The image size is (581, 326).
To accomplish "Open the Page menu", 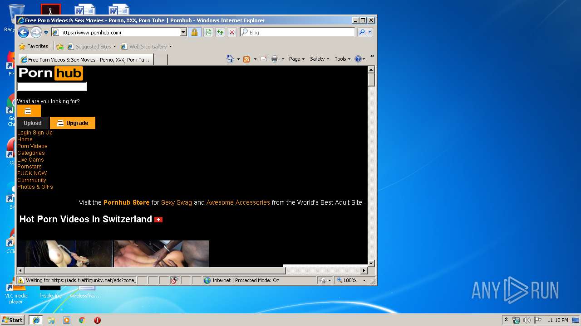I will (x=297, y=59).
